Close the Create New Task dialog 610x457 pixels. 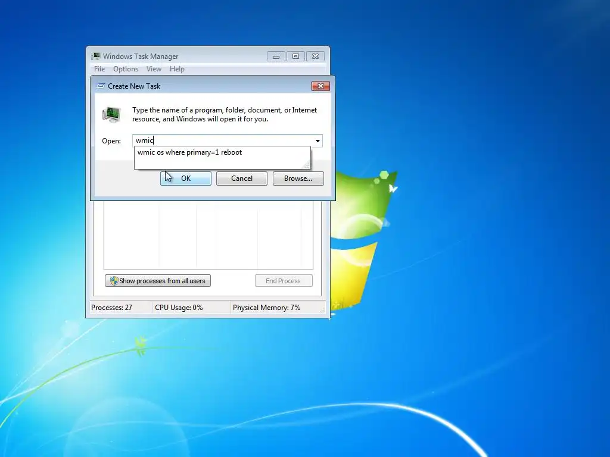click(x=320, y=86)
